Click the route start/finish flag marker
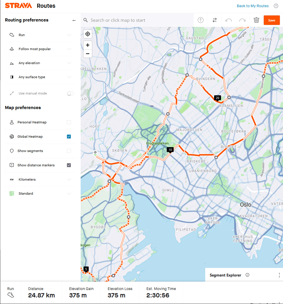Image resolution: width=283 pixels, height=304 pixels. pos(95,153)
